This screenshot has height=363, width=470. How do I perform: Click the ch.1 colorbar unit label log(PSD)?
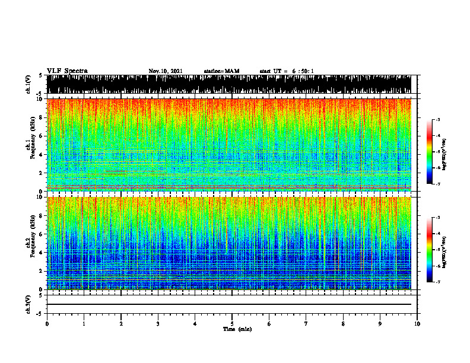[444, 154]
